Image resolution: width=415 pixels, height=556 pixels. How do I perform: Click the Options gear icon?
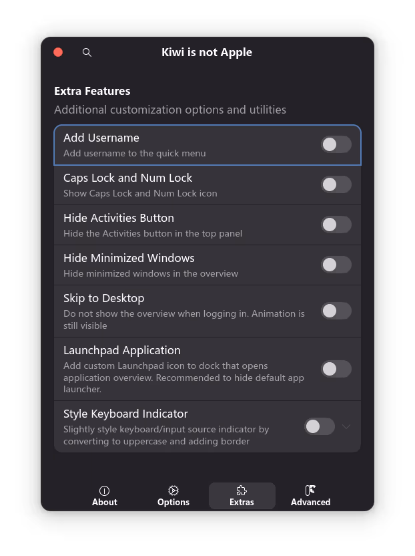[173, 491]
